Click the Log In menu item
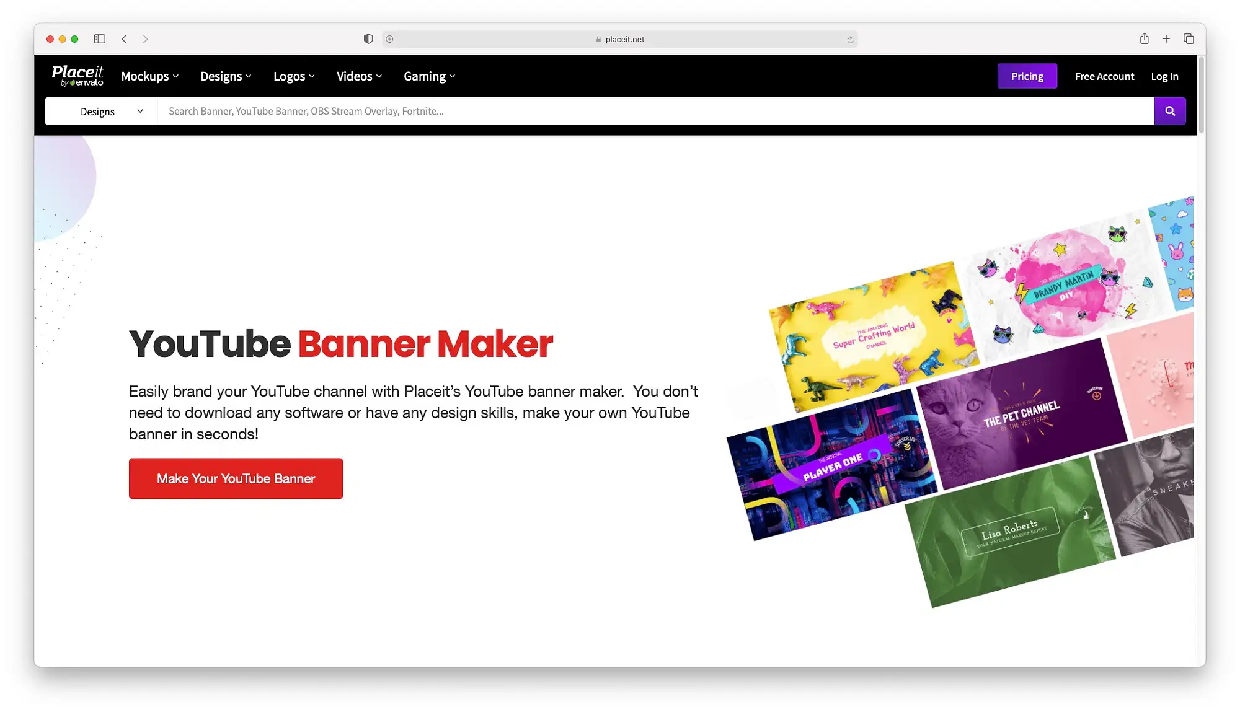Viewport: 1240px width, 712px height. coord(1164,76)
